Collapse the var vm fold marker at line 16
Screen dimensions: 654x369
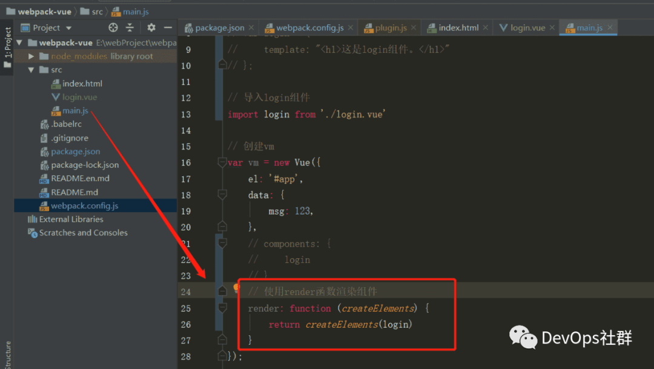click(222, 162)
